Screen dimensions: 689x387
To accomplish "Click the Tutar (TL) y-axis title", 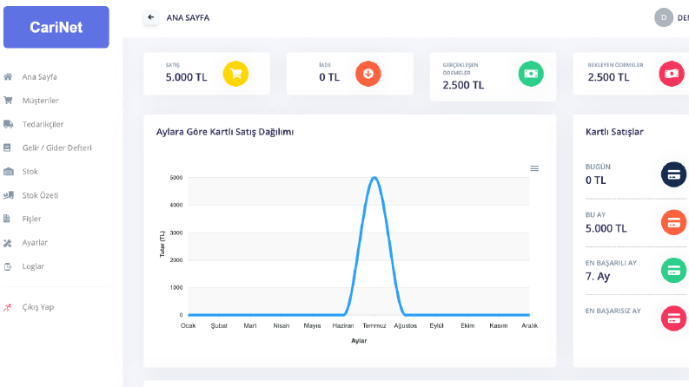I will click(162, 244).
